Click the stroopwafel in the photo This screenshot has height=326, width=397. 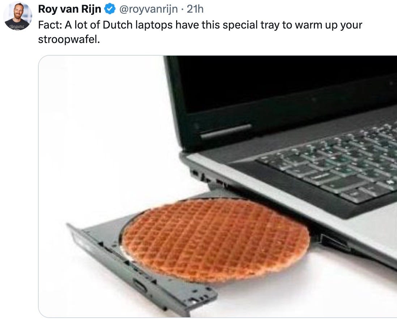pos(216,240)
